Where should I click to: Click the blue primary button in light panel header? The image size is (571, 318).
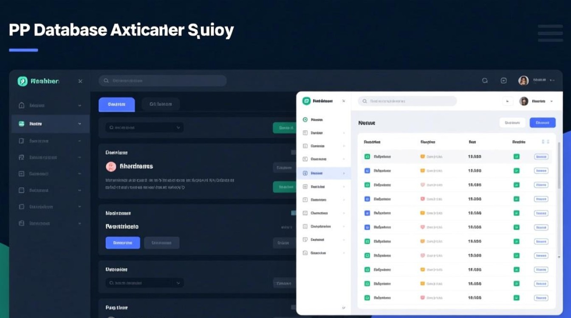pyautogui.click(x=543, y=123)
